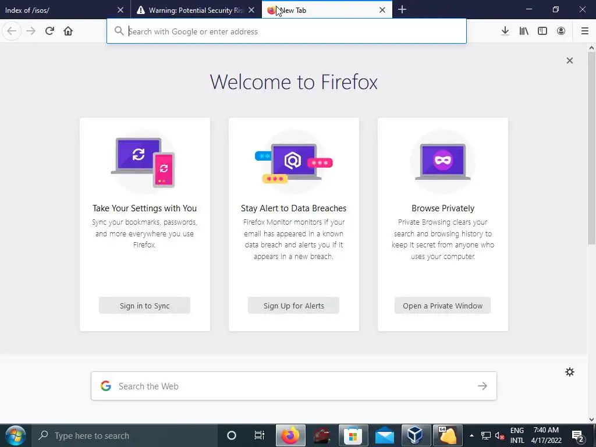Image resolution: width=596 pixels, height=447 pixels.
Task: Click the Sign in to Sync button
Action: (x=144, y=306)
